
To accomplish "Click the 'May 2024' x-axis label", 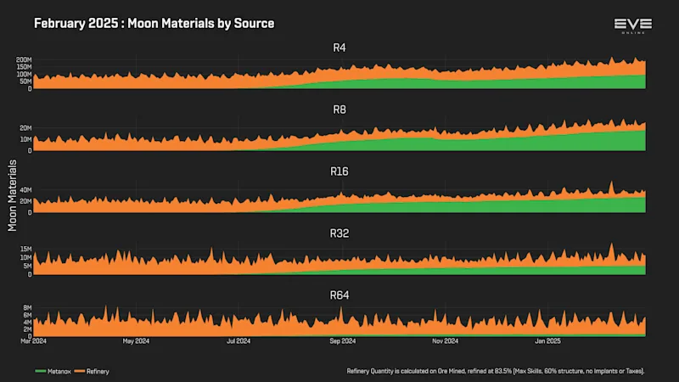I will pos(136,341).
